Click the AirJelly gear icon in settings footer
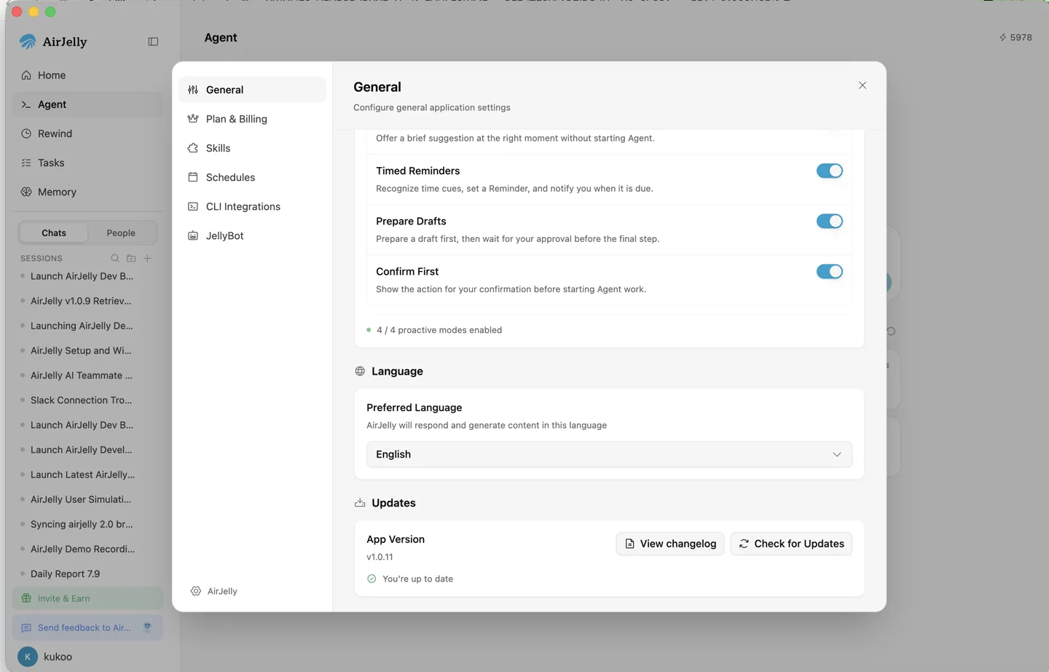Viewport: 1049px width, 672px height. pyautogui.click(x=196, y=591)
